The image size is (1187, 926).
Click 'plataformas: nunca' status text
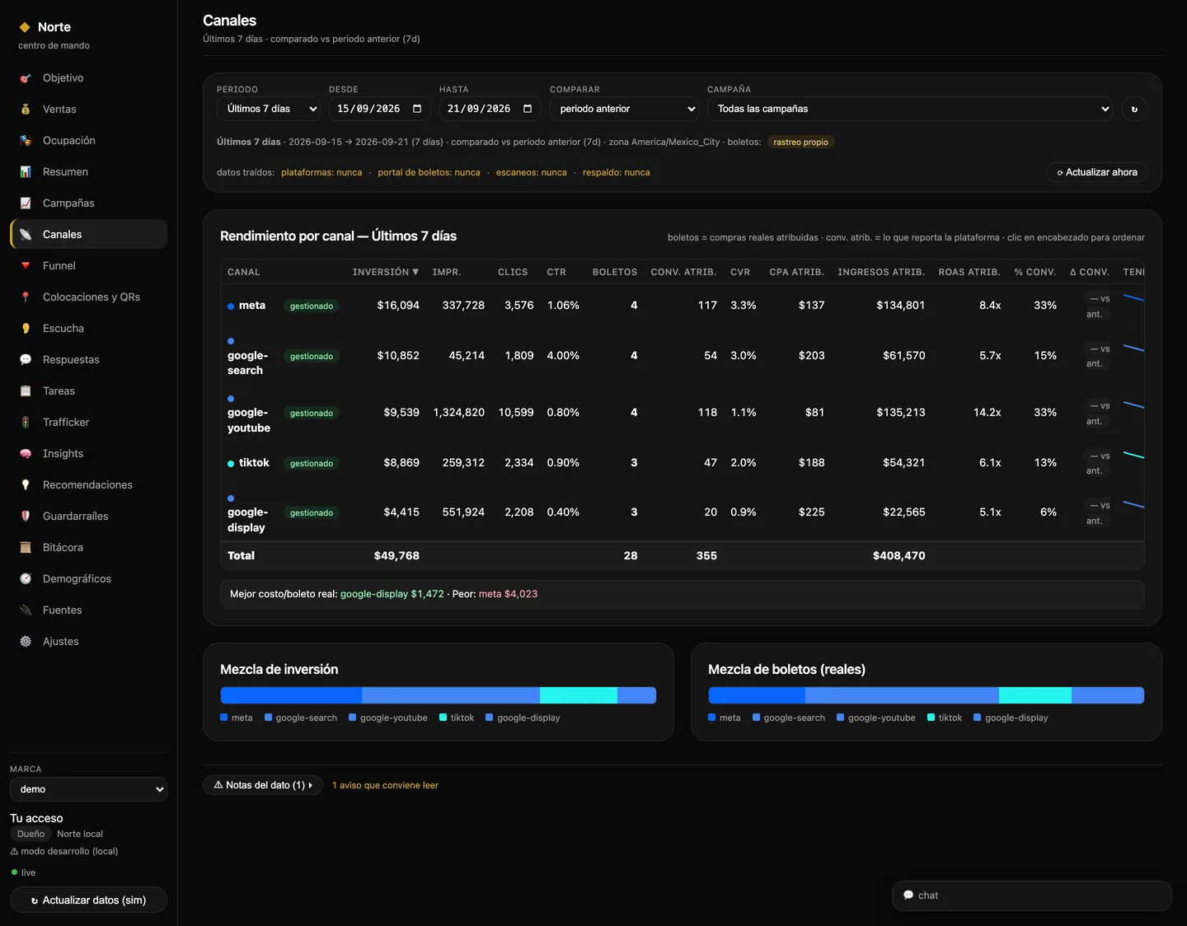tap(321, 173)
